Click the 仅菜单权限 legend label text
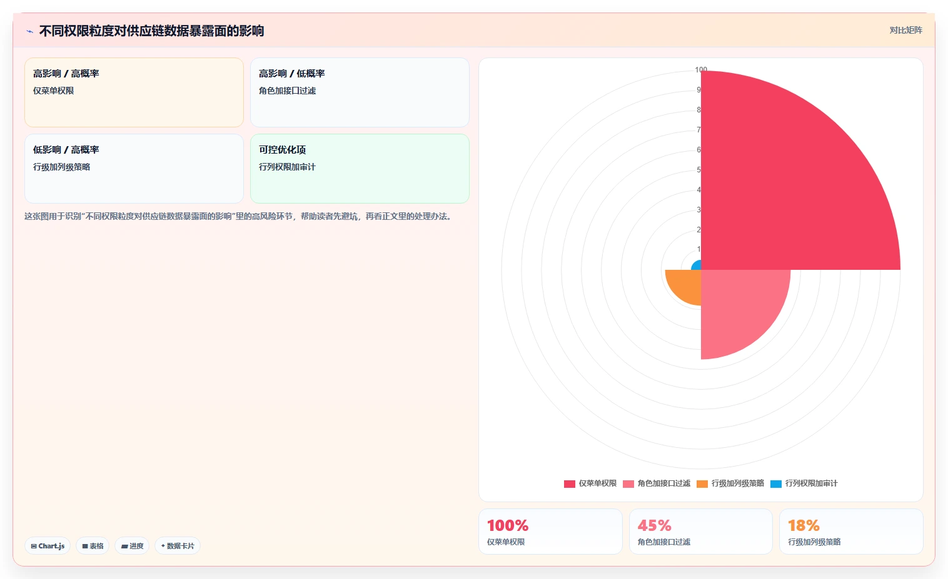Screen dimensions: 948x579 [x=597, y=483]
